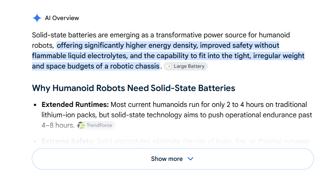The height and width of the screenshot is (173, 336).
Task: Click the phrase lithium-ion packs
Action: (x=69, y=115)
